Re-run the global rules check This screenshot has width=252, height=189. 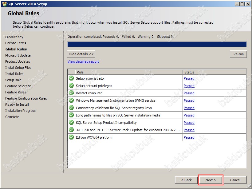point(238,54)
